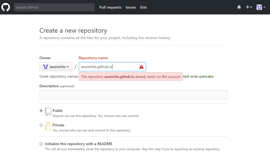Enable Initialize this repository with a README
The image size is (270, 155).
41,144
